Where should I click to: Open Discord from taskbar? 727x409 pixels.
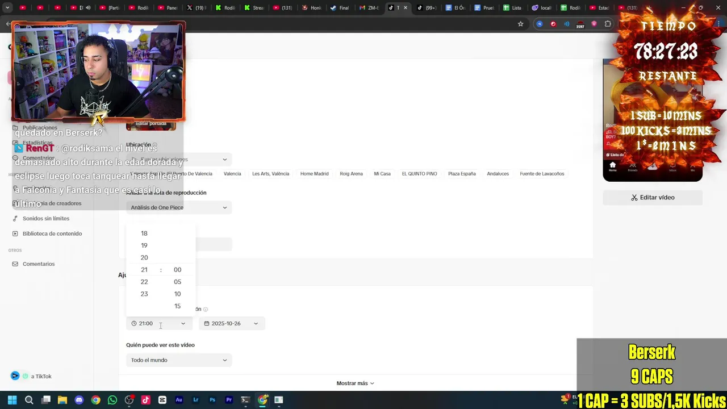[x=79, y=400]
